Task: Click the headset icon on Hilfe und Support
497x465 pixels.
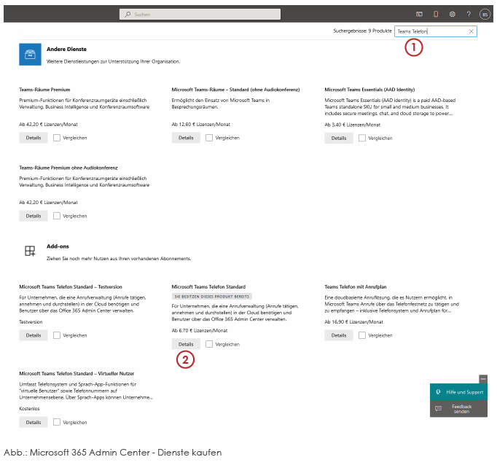Action: pos(439,392)
